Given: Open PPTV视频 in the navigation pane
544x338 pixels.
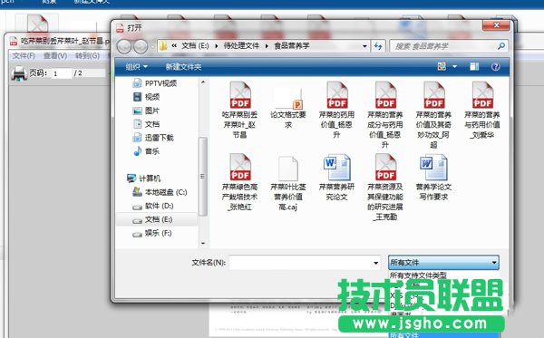Looking at the screenshot, I should (x=155, y=83).
